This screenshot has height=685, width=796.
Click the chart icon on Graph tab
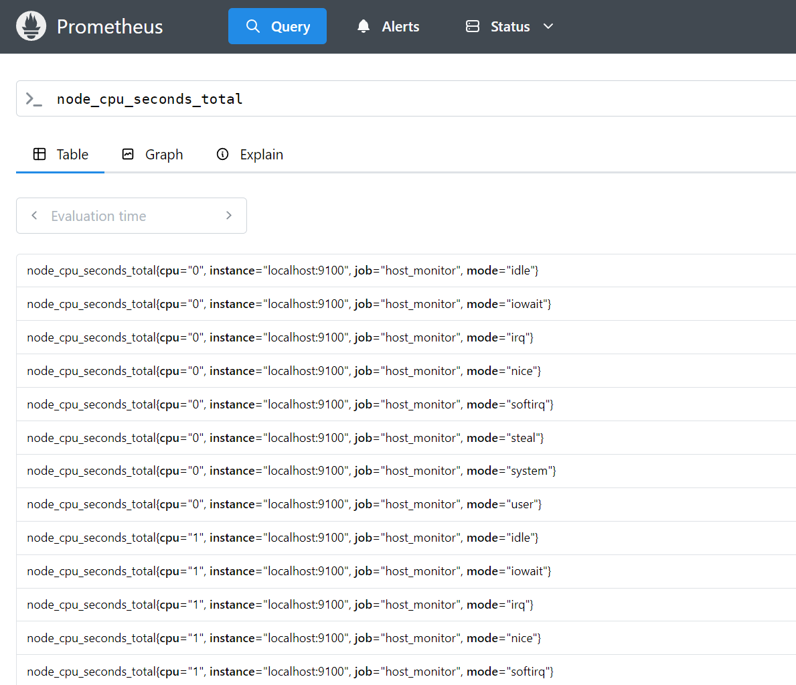[128, 154]
